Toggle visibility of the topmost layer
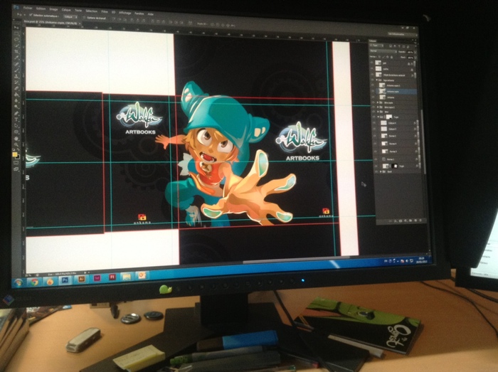This screenshot has height=372, width=498. [x=372, y=63]
